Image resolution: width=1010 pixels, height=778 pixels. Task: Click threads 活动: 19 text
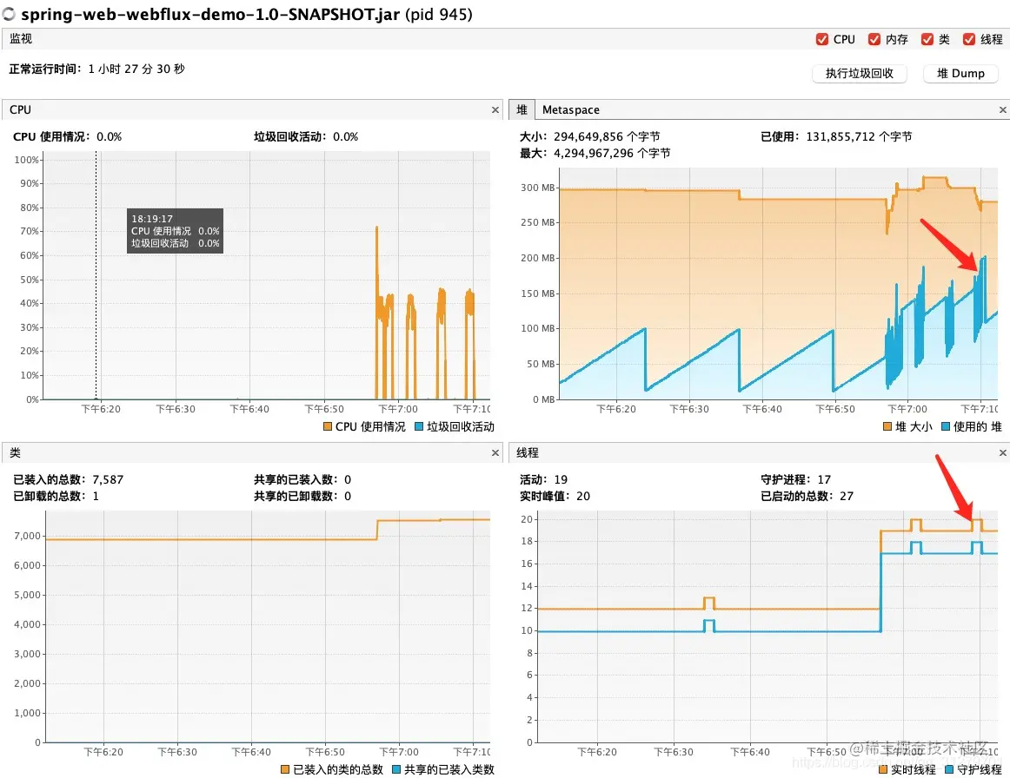point(543,479)
